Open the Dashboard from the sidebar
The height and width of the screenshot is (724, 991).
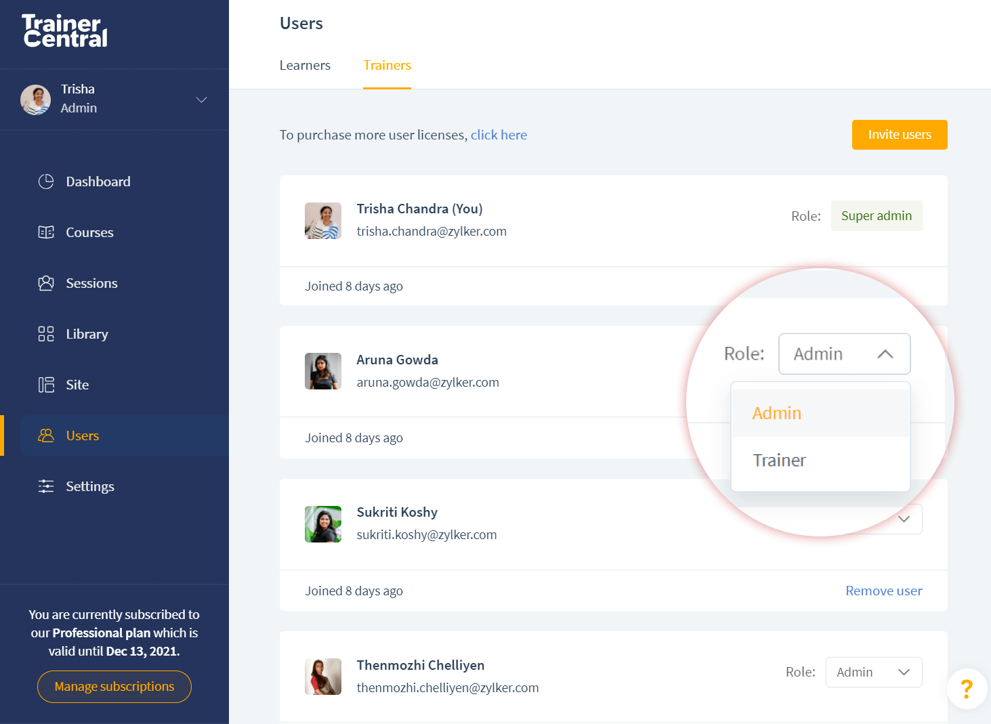click(x=98, y=181)
